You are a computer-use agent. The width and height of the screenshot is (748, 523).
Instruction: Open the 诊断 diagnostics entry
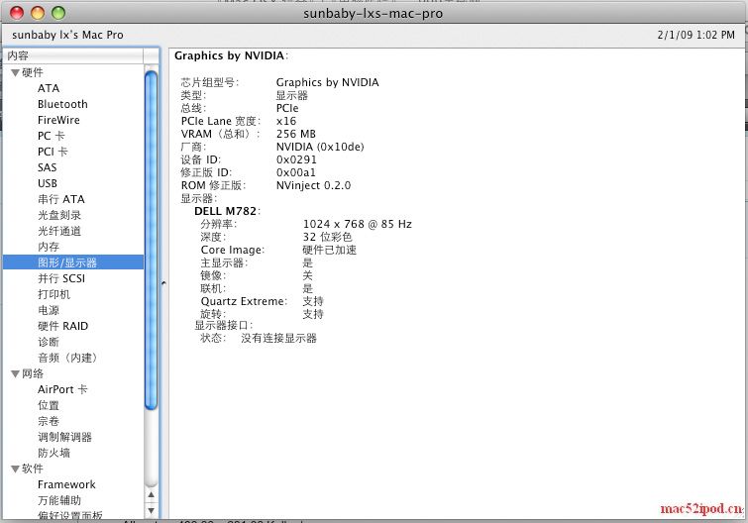[49, 342]
